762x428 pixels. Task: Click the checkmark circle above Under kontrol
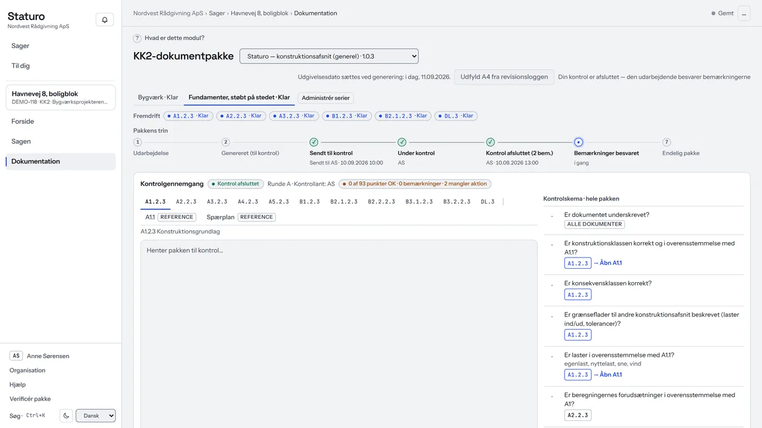point(402,142)
